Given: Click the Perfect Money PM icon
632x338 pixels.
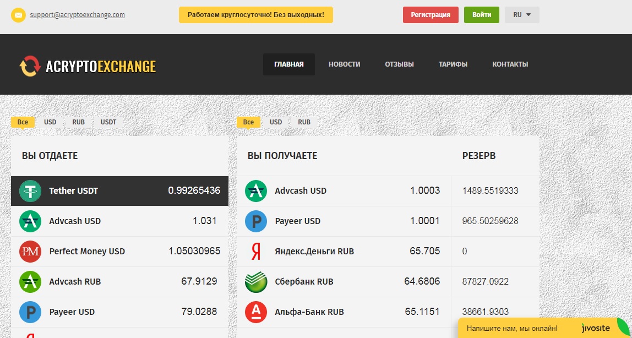Looking at the screenshot, I should (30, 252).
